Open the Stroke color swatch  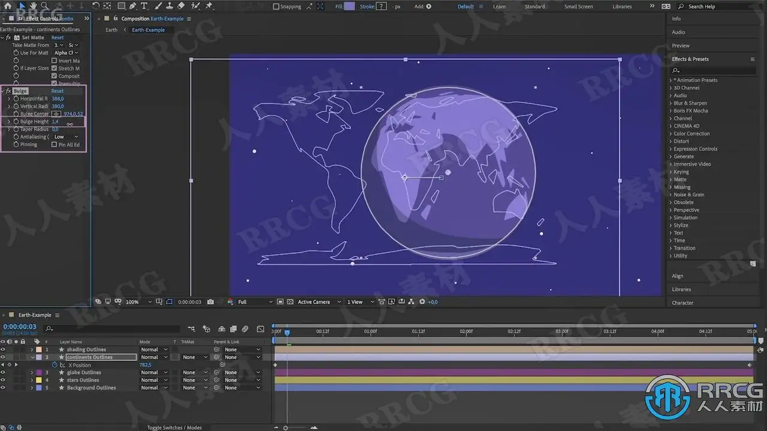381,7
